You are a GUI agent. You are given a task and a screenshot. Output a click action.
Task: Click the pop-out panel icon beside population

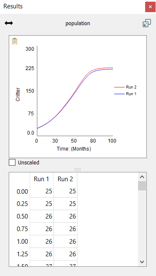coord(147,23)
